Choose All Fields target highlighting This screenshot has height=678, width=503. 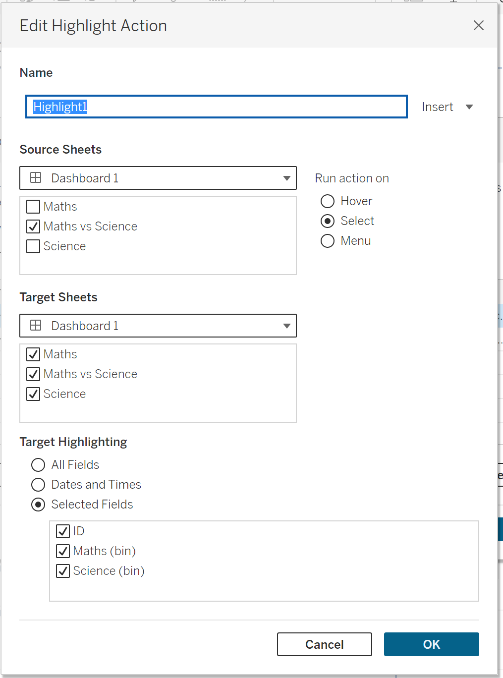click(x=38, y=465)
